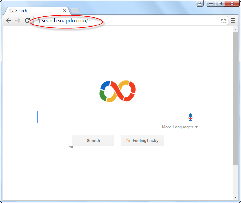Maximize the browser window

(220, 3)
